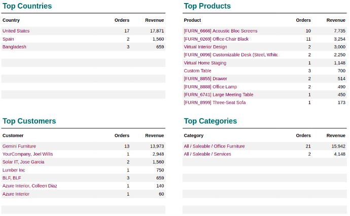The height and width of the screenshot is (216, 350).
Task: Click the Spain country entry
Action: (x=9, y=39)
